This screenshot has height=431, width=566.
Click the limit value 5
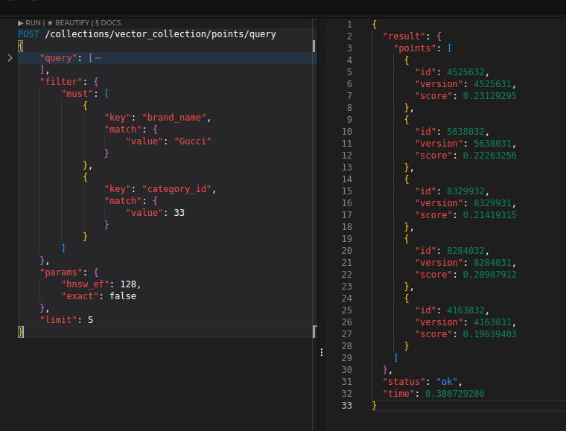(90, 320)
